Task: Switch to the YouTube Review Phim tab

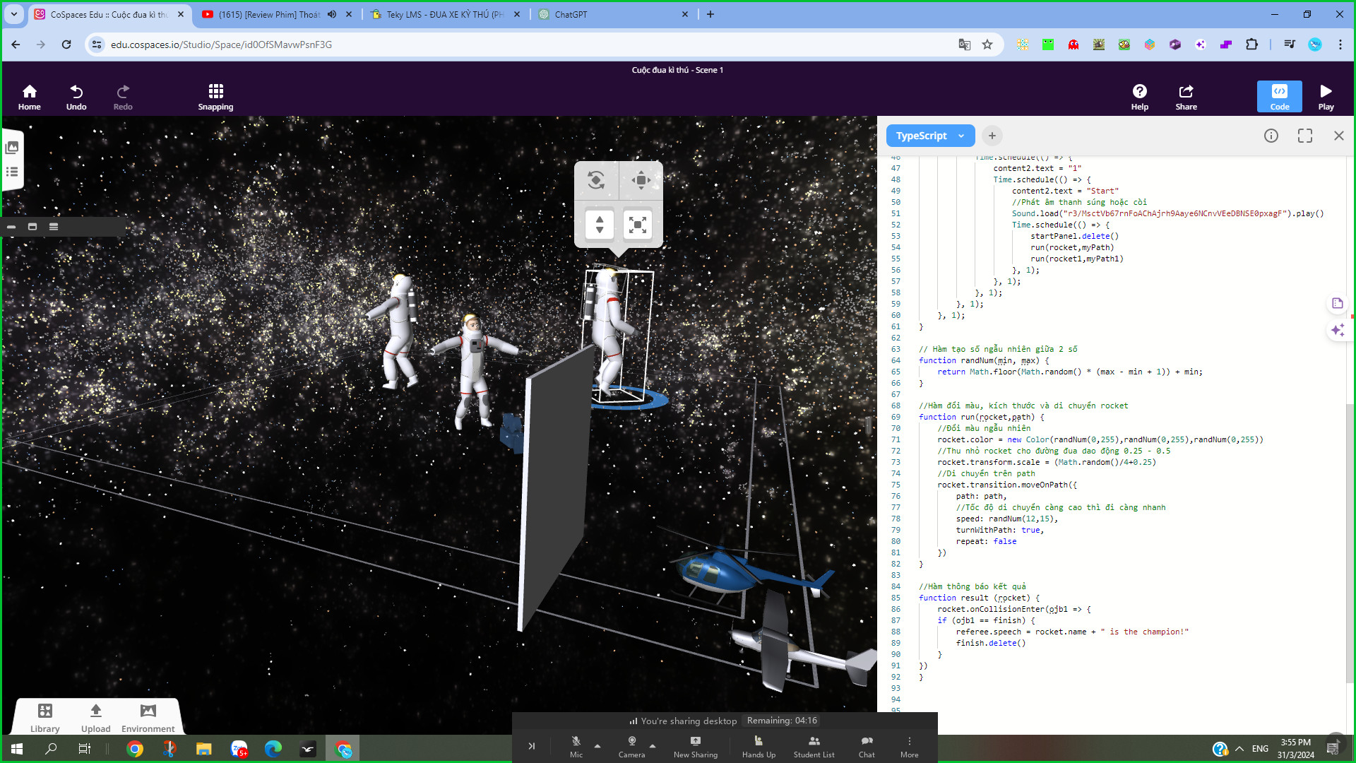Action: pos(268,14)
